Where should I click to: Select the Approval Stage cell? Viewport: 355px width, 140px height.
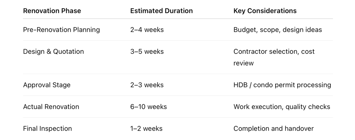pos(47,85)
